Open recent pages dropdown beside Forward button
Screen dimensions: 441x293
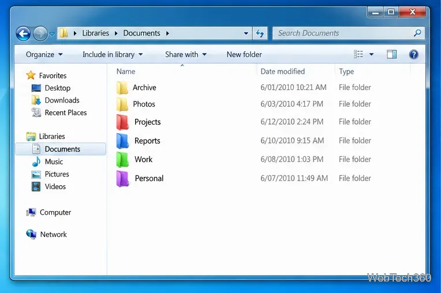[x=52, y=33]
